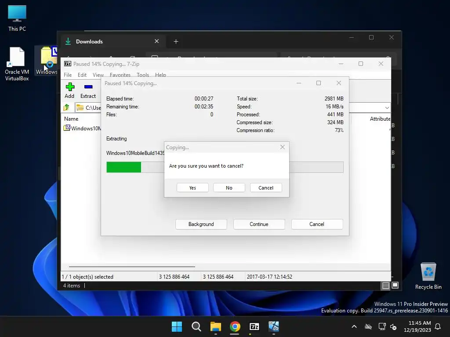Open File Explorer from the taskbar
The width and height of the screenshot is (450, 337).
click(215, 326)
